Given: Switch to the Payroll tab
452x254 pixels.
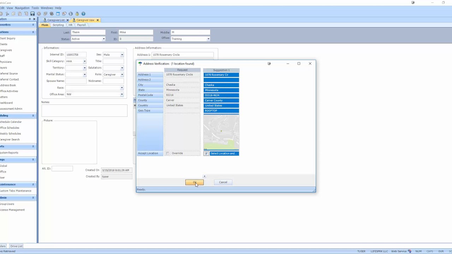Looking at the screenshot, I should point(81,25).
